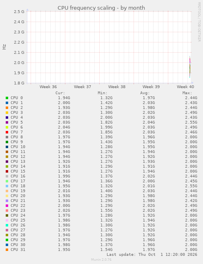203x264 pixels.
Task: Click the CPU 4 dark blue legend swatch
Action: 7,118
